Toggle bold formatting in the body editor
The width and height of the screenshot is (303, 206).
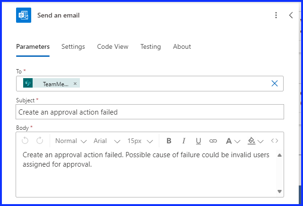coord(169,141)
